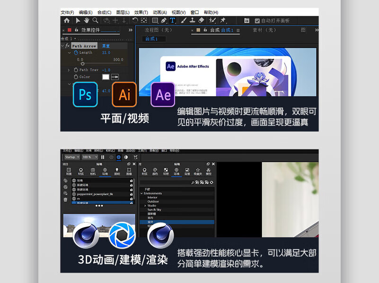The width and height of the screenshot is (379, 283).
Task: Switch to the 流程图 (无) tab
Action: coord(159,30)
